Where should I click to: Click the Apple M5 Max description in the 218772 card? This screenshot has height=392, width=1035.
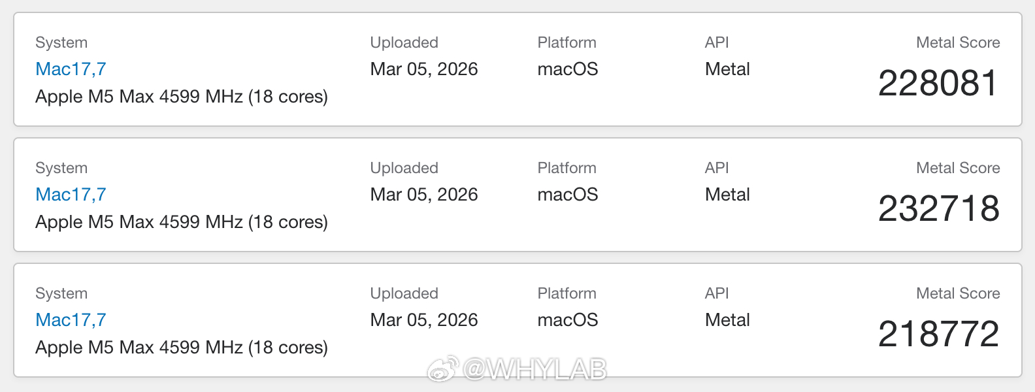(x=182, y=348)
